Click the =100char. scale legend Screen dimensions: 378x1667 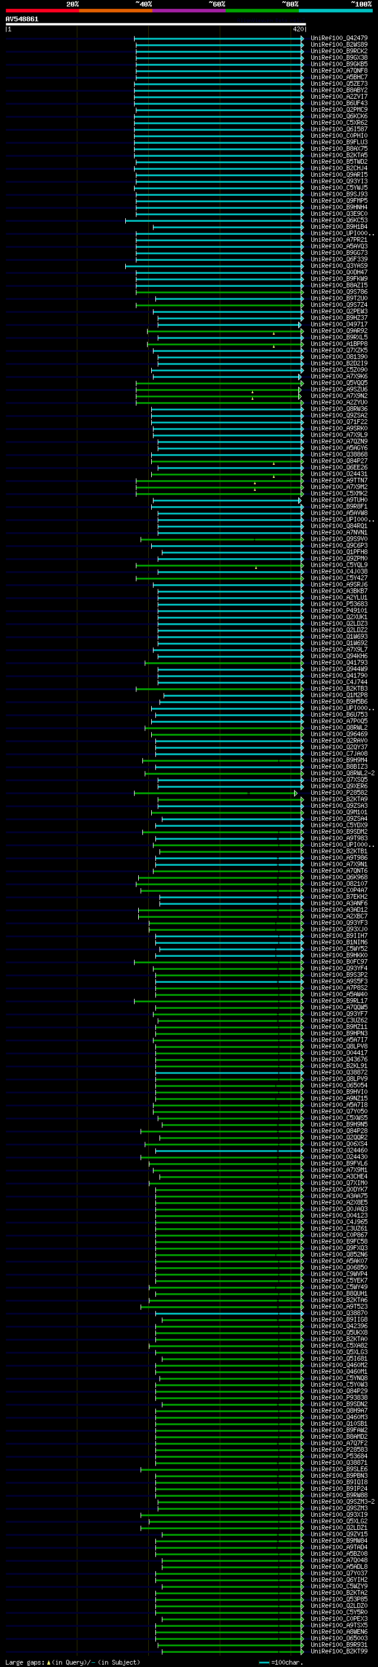tap(281, 1662)
